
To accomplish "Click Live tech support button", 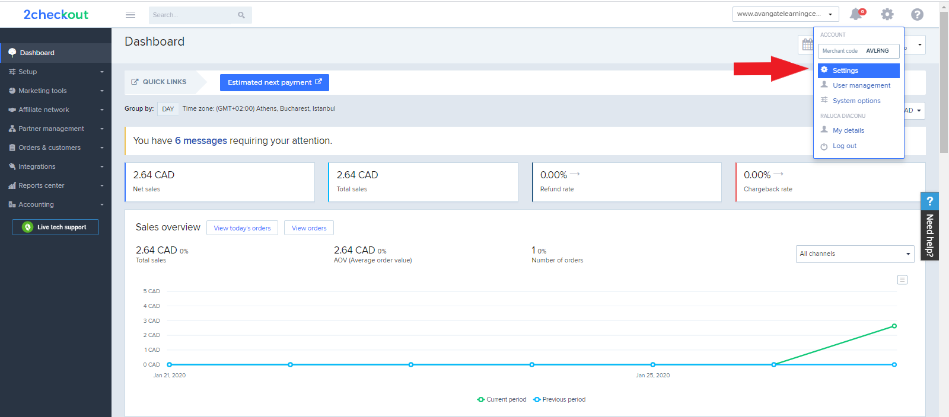I will 55,227.
